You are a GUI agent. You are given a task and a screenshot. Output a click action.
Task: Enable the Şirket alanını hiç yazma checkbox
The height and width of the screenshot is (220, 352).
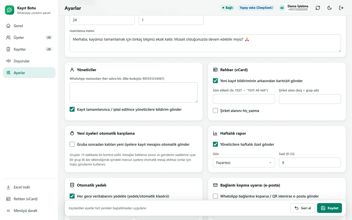(215, 111)
